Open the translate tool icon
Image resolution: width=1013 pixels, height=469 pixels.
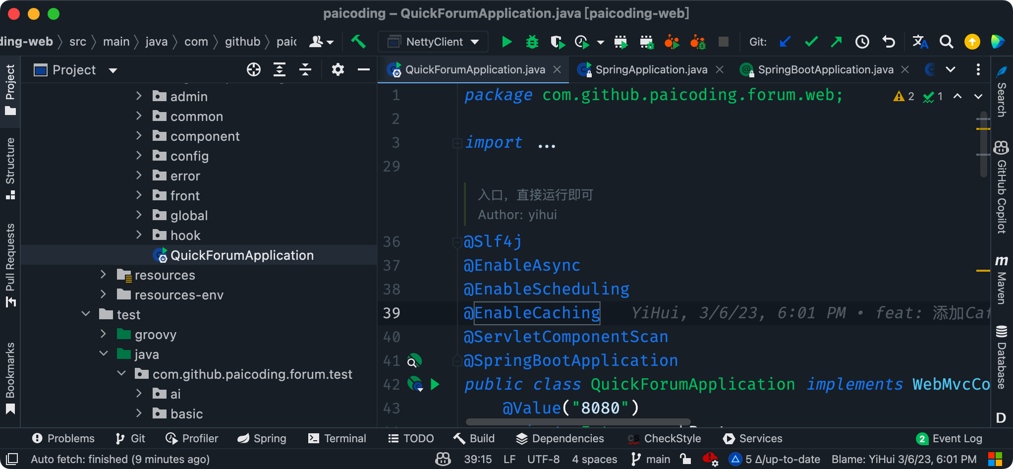point(920,42)
